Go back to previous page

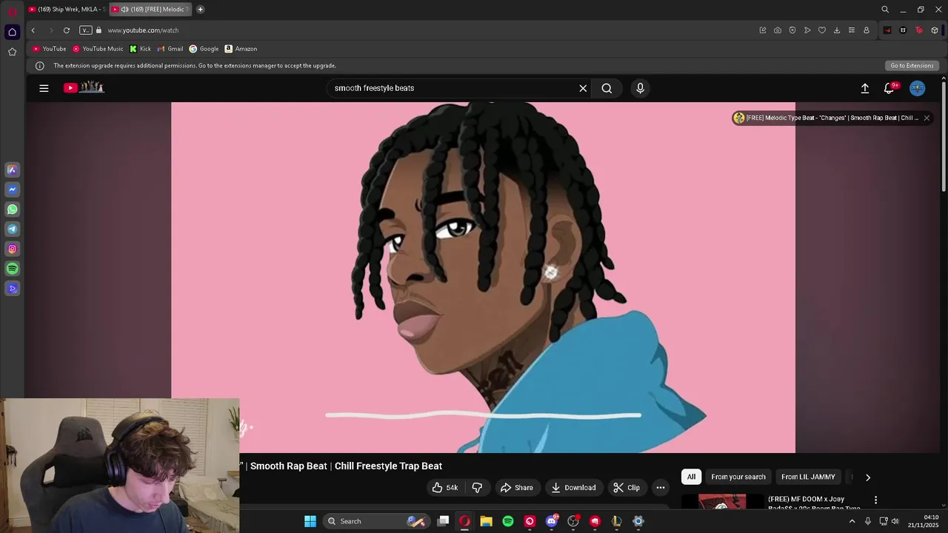point(33,30)
